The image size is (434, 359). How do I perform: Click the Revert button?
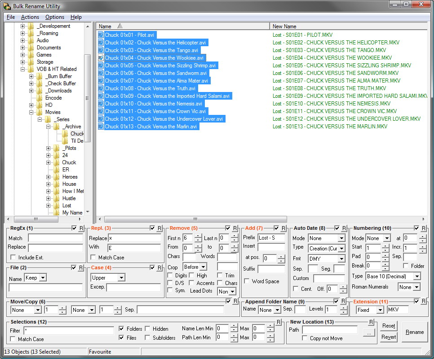point(389,337)
